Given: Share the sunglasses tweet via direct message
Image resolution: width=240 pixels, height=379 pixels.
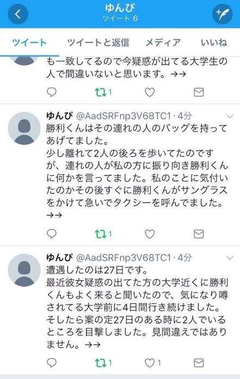Looking at the screenshot, I should pos(199,234).
